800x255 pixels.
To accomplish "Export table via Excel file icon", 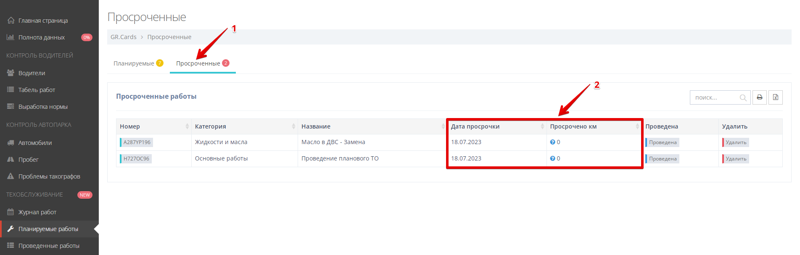I will 775,97.
